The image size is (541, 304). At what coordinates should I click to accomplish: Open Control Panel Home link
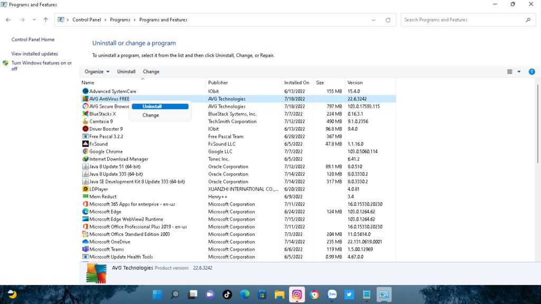pyautogui.click(x=33, y=40)
